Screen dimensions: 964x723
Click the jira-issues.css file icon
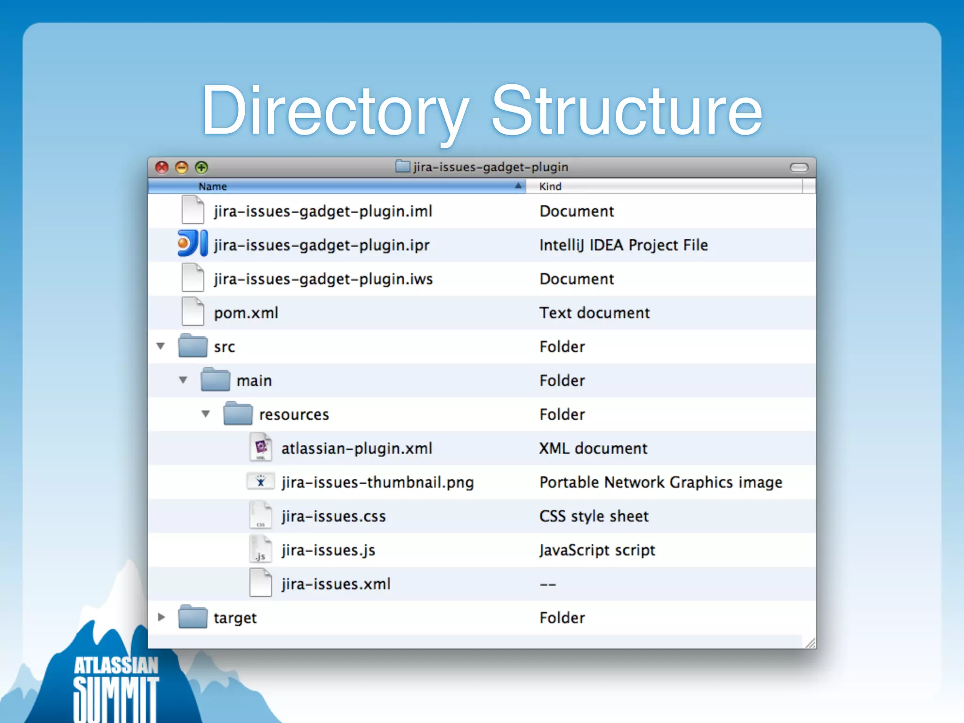pos(261,515)
